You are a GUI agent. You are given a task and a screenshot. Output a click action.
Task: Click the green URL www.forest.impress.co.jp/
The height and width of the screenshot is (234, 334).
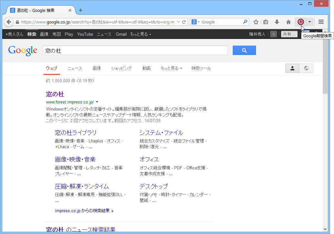[x=70, y=102]
